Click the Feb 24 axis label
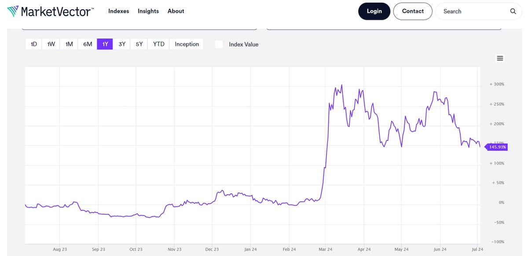The width and height of the screenshot is (528, 256). 289,249
